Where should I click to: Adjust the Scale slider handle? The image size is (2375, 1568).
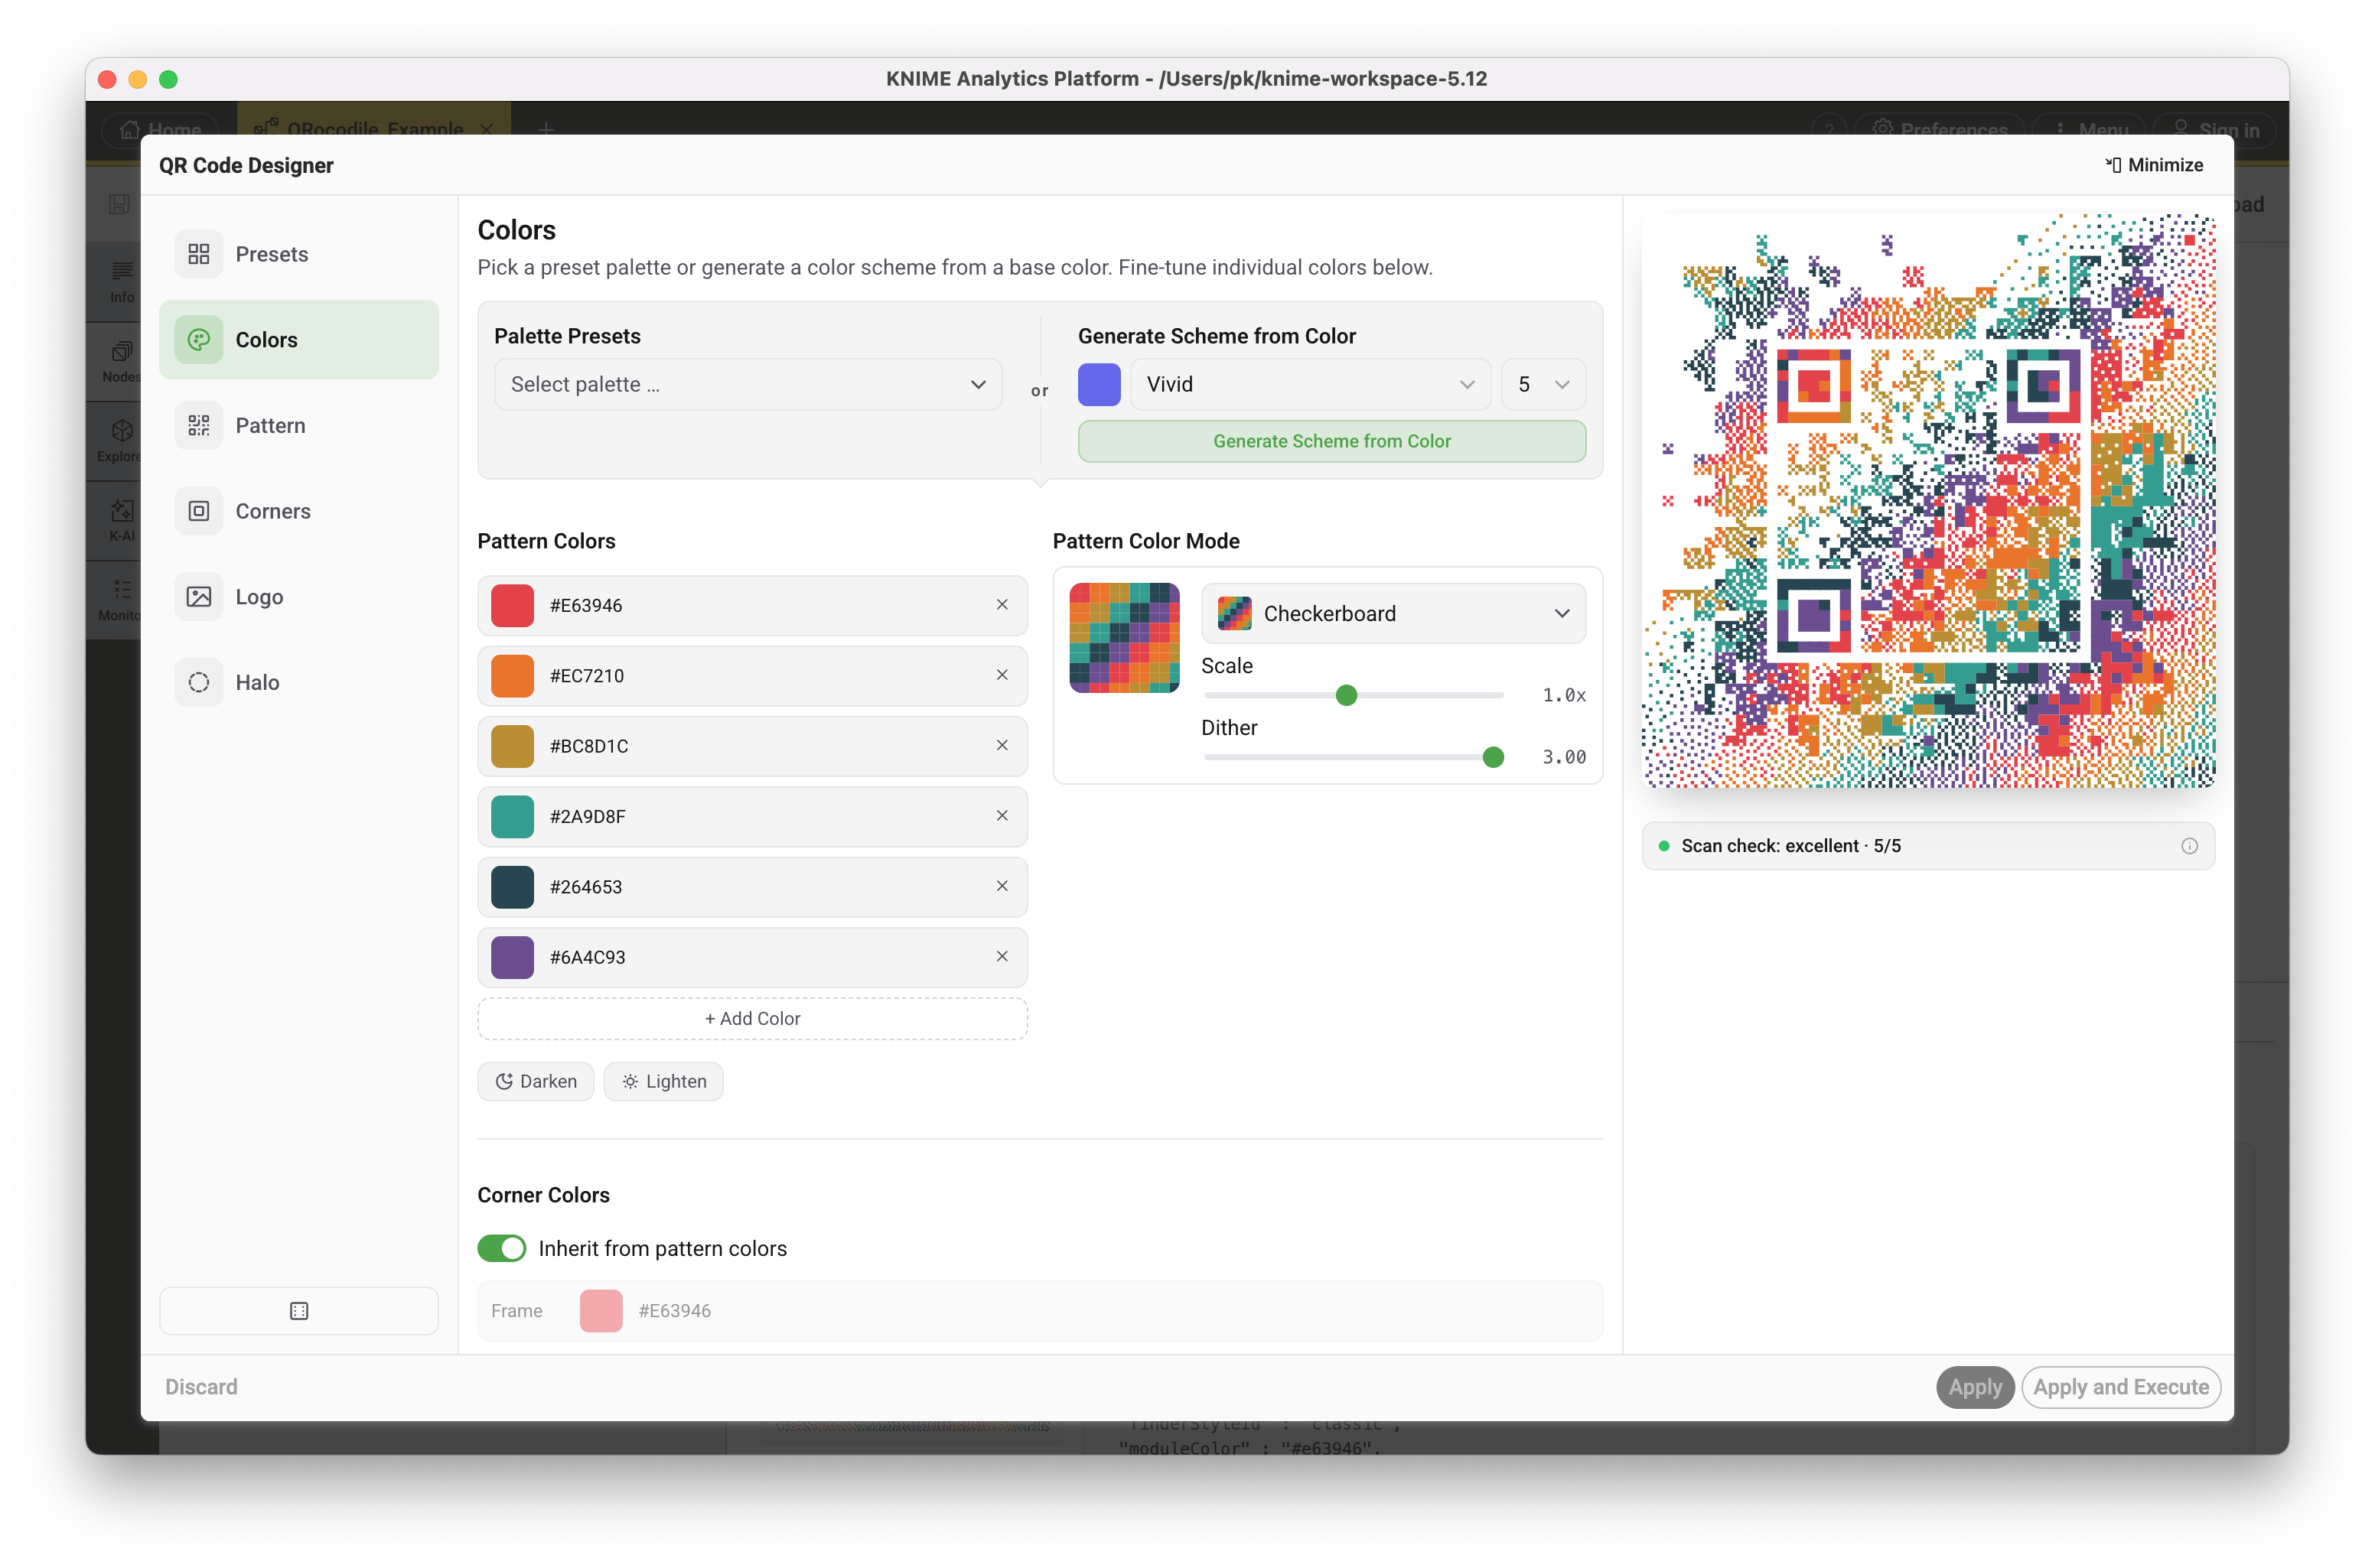(x=1347, y=696)
